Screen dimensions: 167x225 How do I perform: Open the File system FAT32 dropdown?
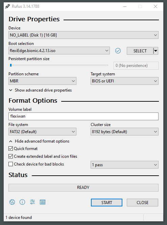pyautogui.click(x=42, y=131)
